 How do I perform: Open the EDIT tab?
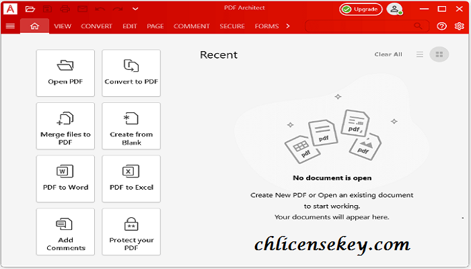[x=130, y=26]
